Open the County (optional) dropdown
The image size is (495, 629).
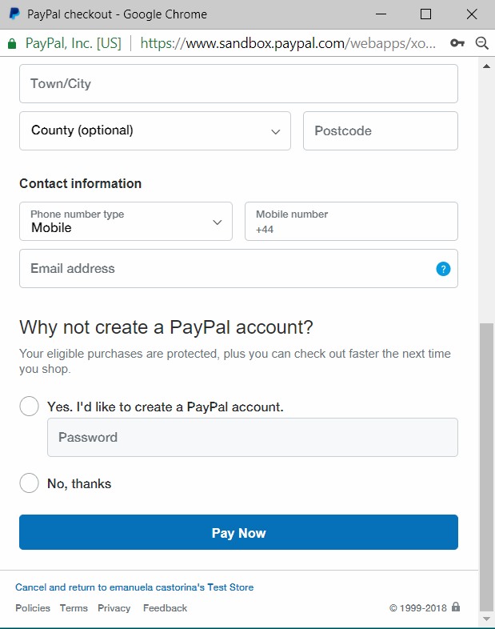pyautogui.click(x=155, y=130)
